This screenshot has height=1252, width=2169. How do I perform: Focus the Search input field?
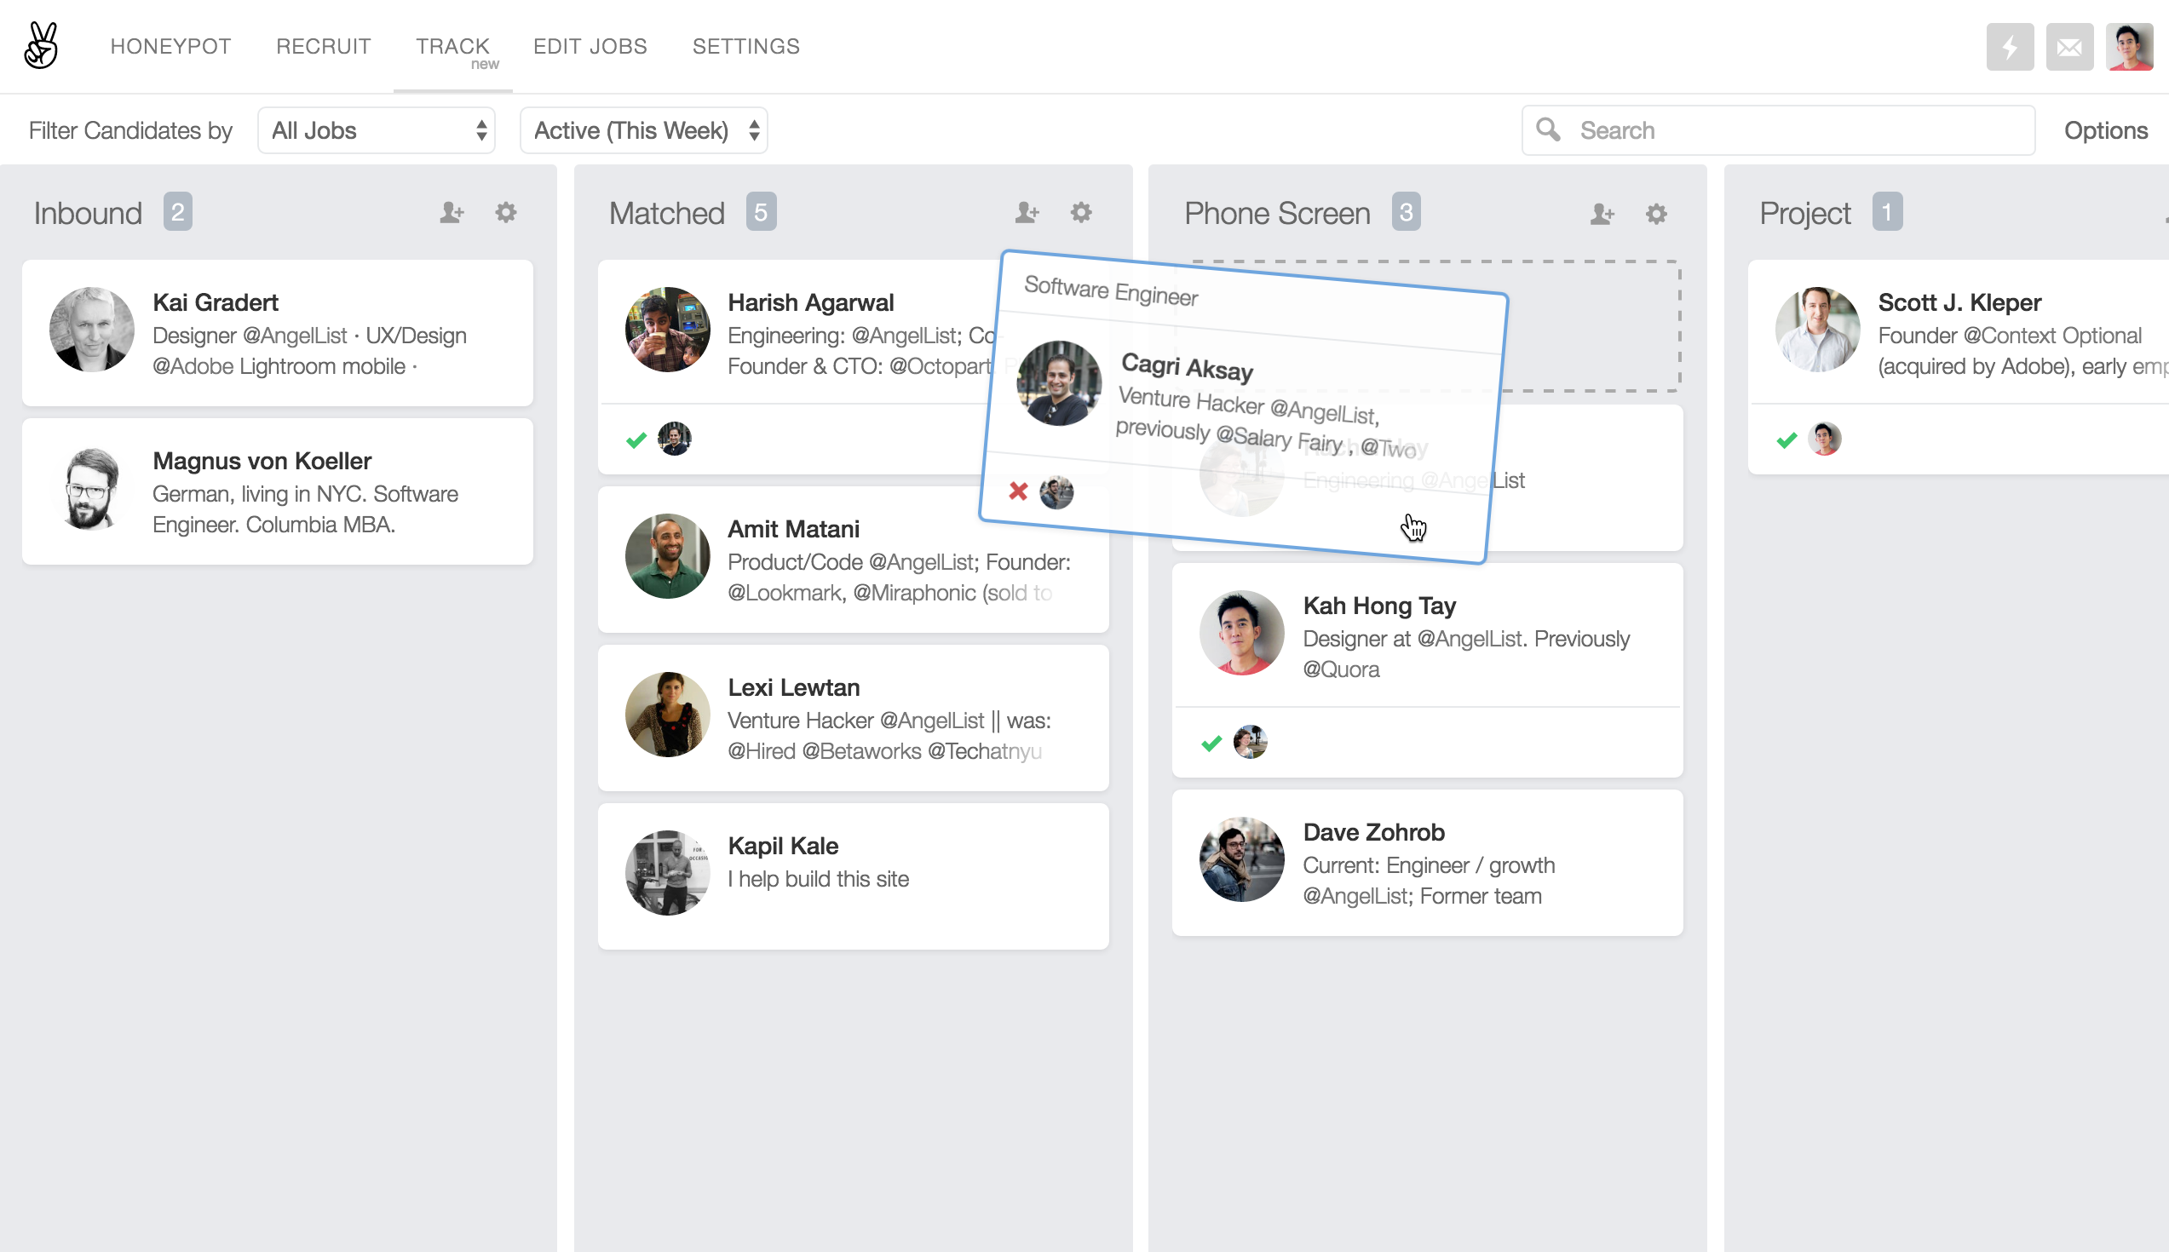tap(1798, 130)
